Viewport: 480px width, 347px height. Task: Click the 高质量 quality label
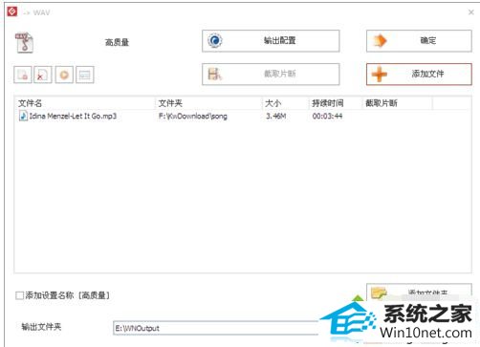117,42
